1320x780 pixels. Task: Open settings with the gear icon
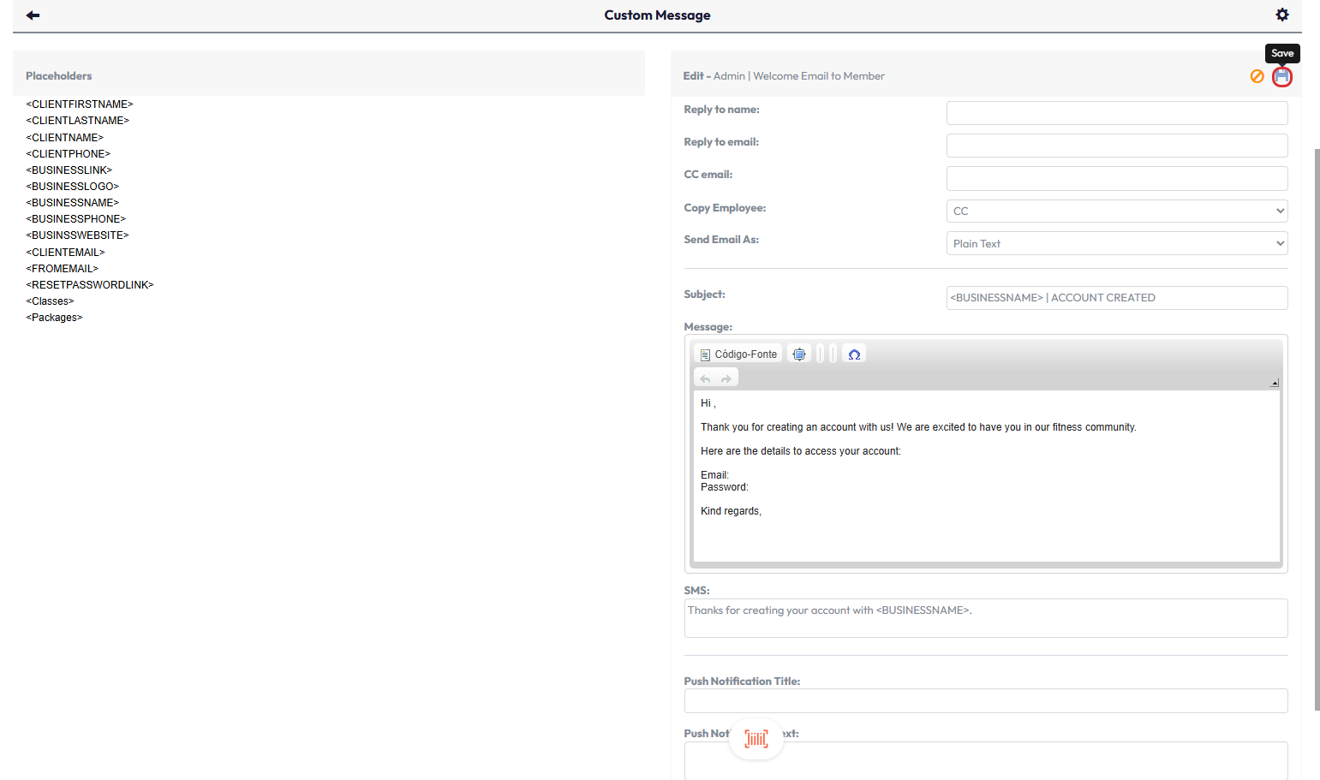click(1281, 15)
